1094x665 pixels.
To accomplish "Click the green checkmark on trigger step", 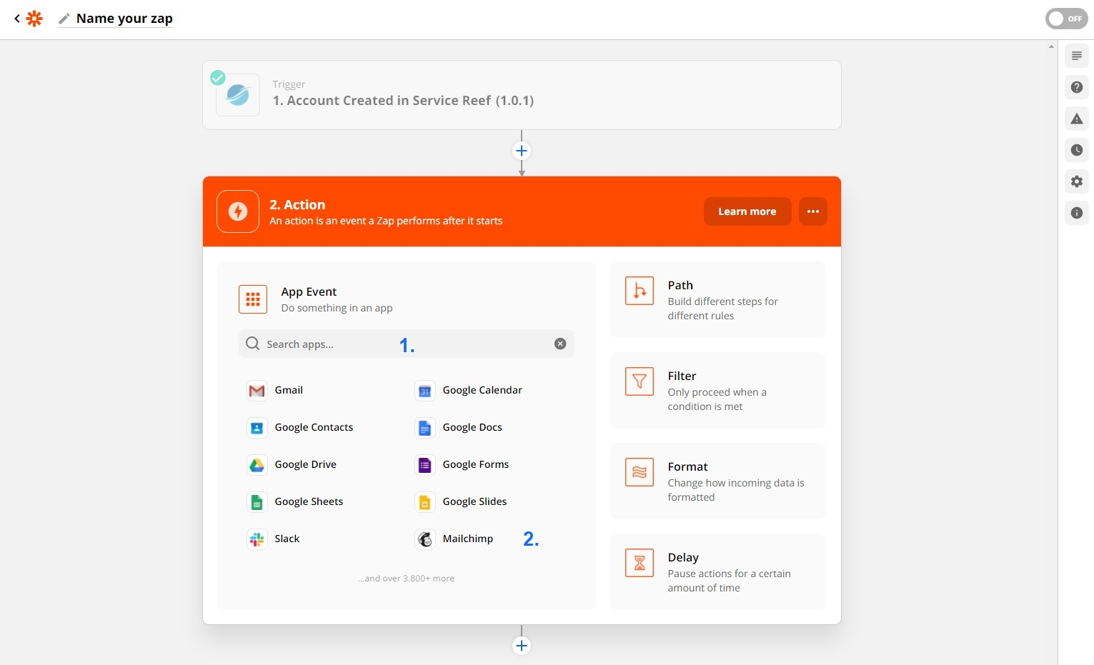I will [x=218, y=78].
